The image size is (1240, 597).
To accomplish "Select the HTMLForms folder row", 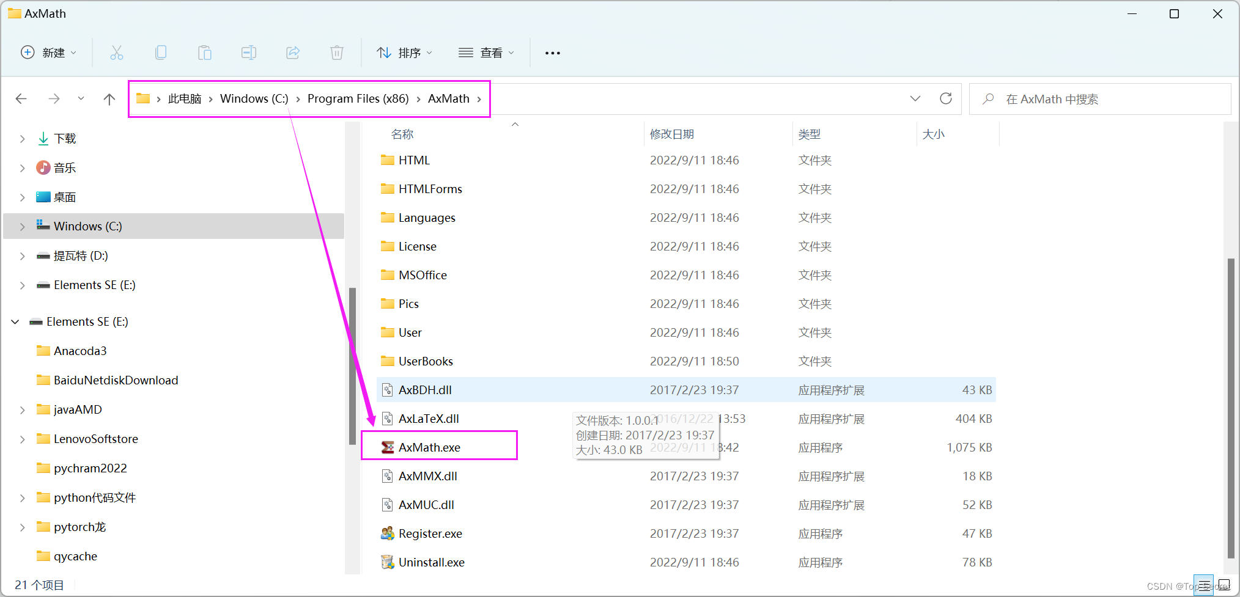I will click(686, 189).
